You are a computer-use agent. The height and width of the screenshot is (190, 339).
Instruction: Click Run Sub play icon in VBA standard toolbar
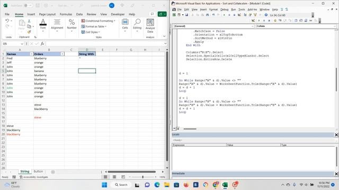coord(224,15)
